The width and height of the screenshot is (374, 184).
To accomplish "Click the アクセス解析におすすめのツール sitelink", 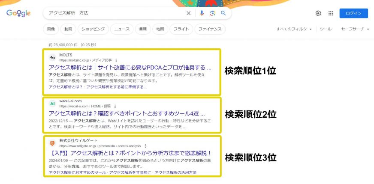I will 77,172.
